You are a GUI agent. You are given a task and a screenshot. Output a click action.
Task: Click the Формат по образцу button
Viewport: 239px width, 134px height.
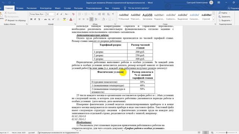tap(15, 20)
